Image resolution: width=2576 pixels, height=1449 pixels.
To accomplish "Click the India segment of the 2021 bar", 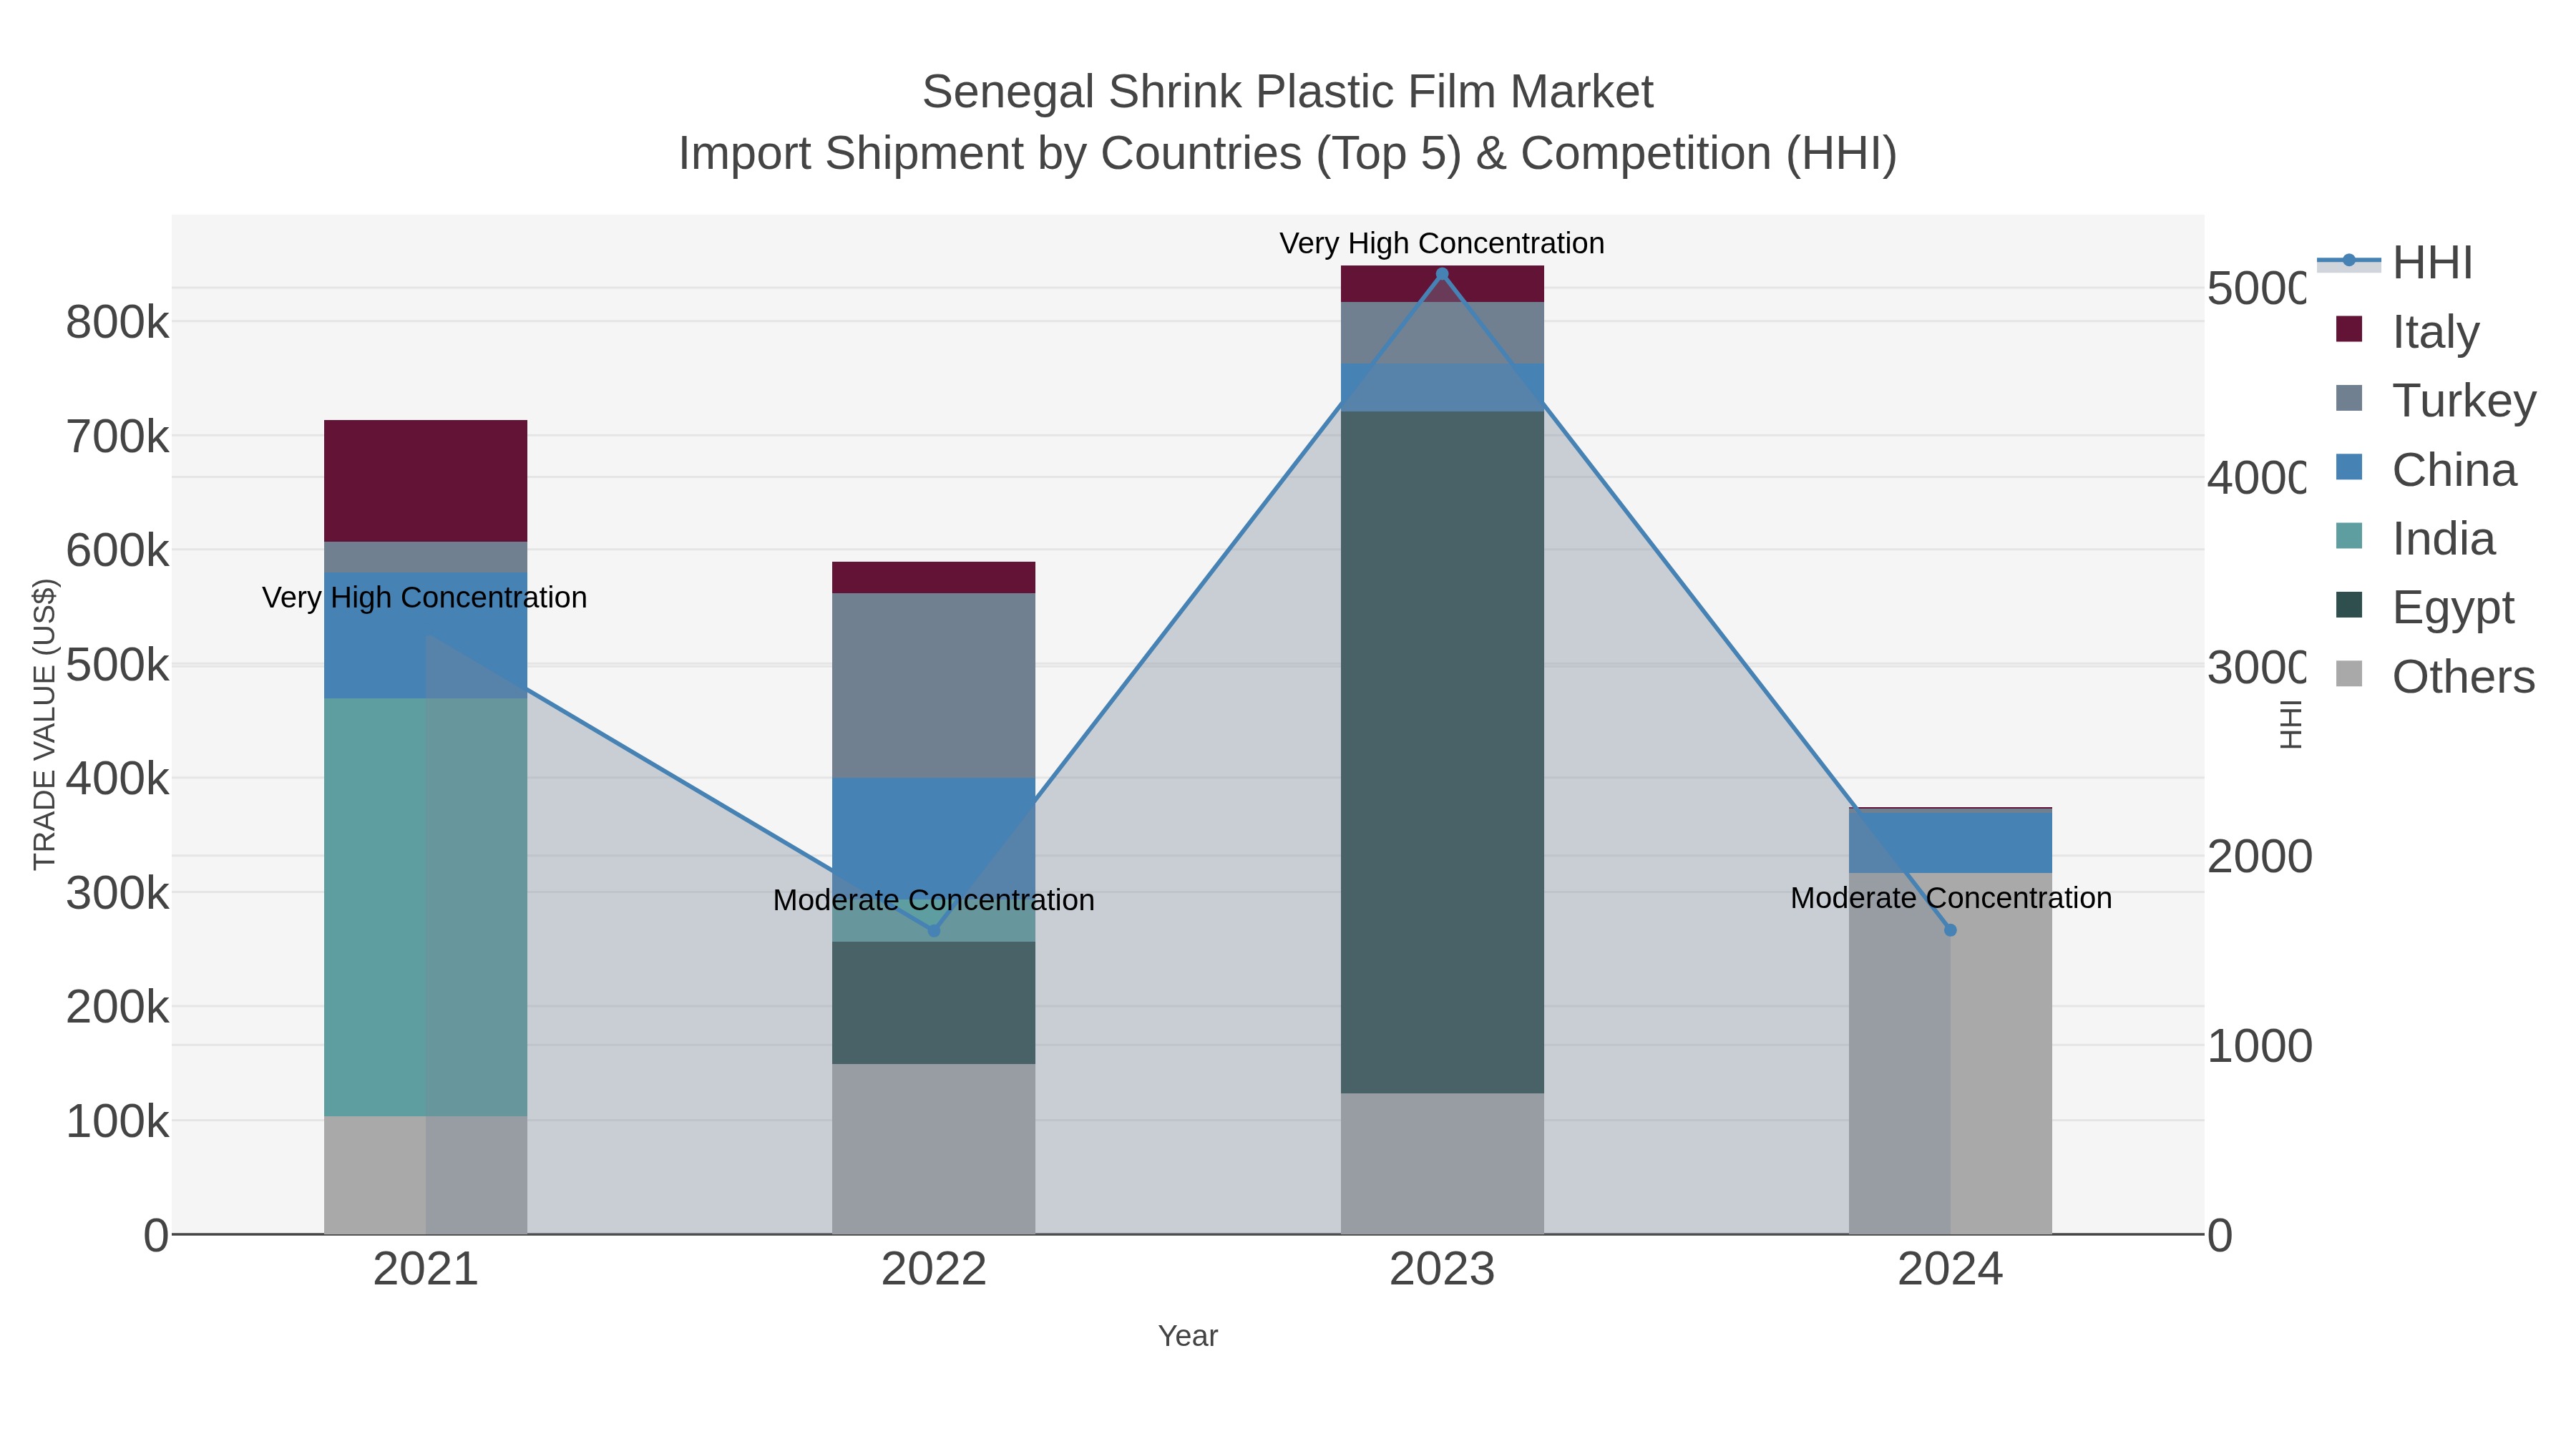I will pyautogui.click(x=426, y=908).
